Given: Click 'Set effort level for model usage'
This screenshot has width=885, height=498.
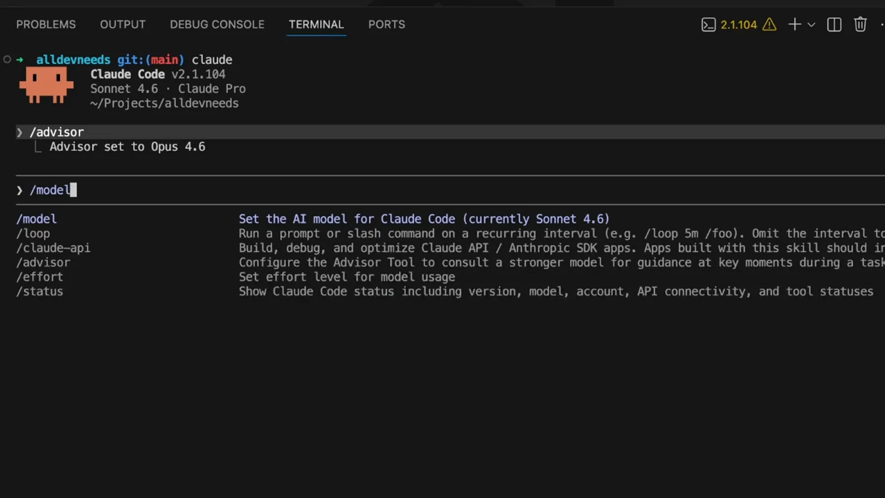Looking at the screenshot, I should pyautogui.click(x=347, y=277).
